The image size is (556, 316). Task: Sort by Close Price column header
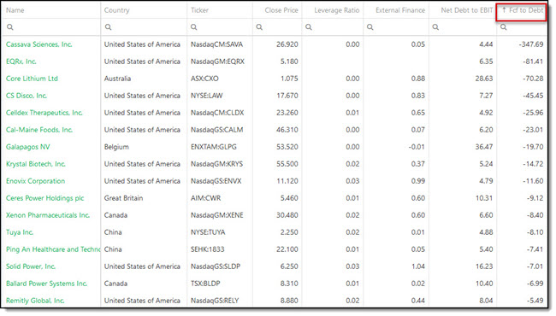[x=281, y=10]
